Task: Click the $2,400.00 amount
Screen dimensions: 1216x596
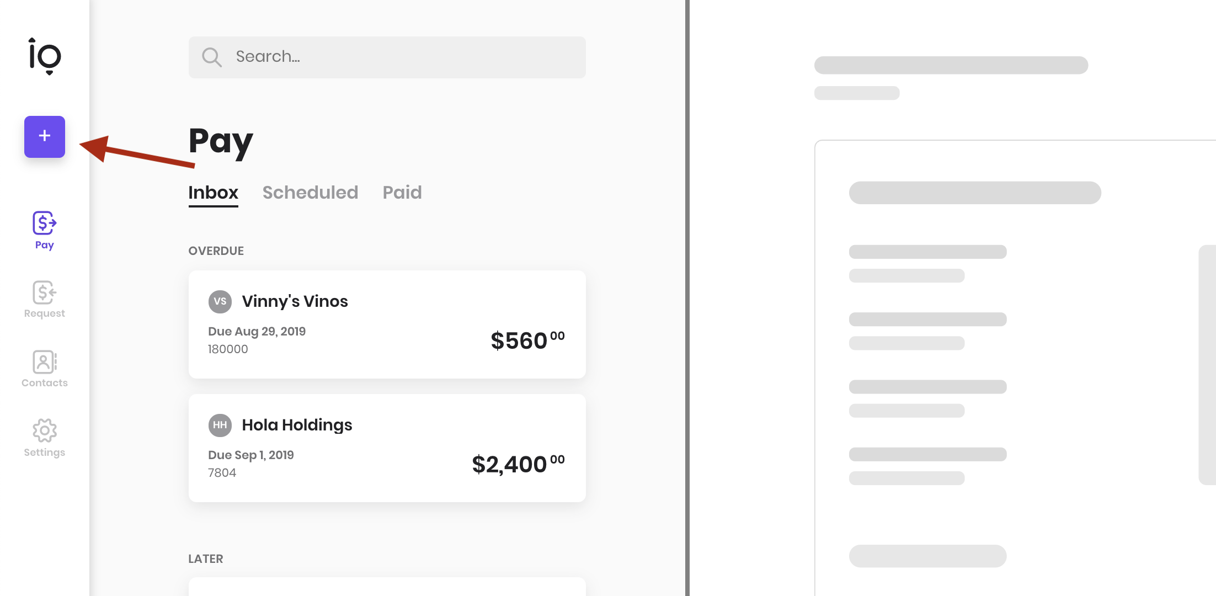Action: click(519, 464)
